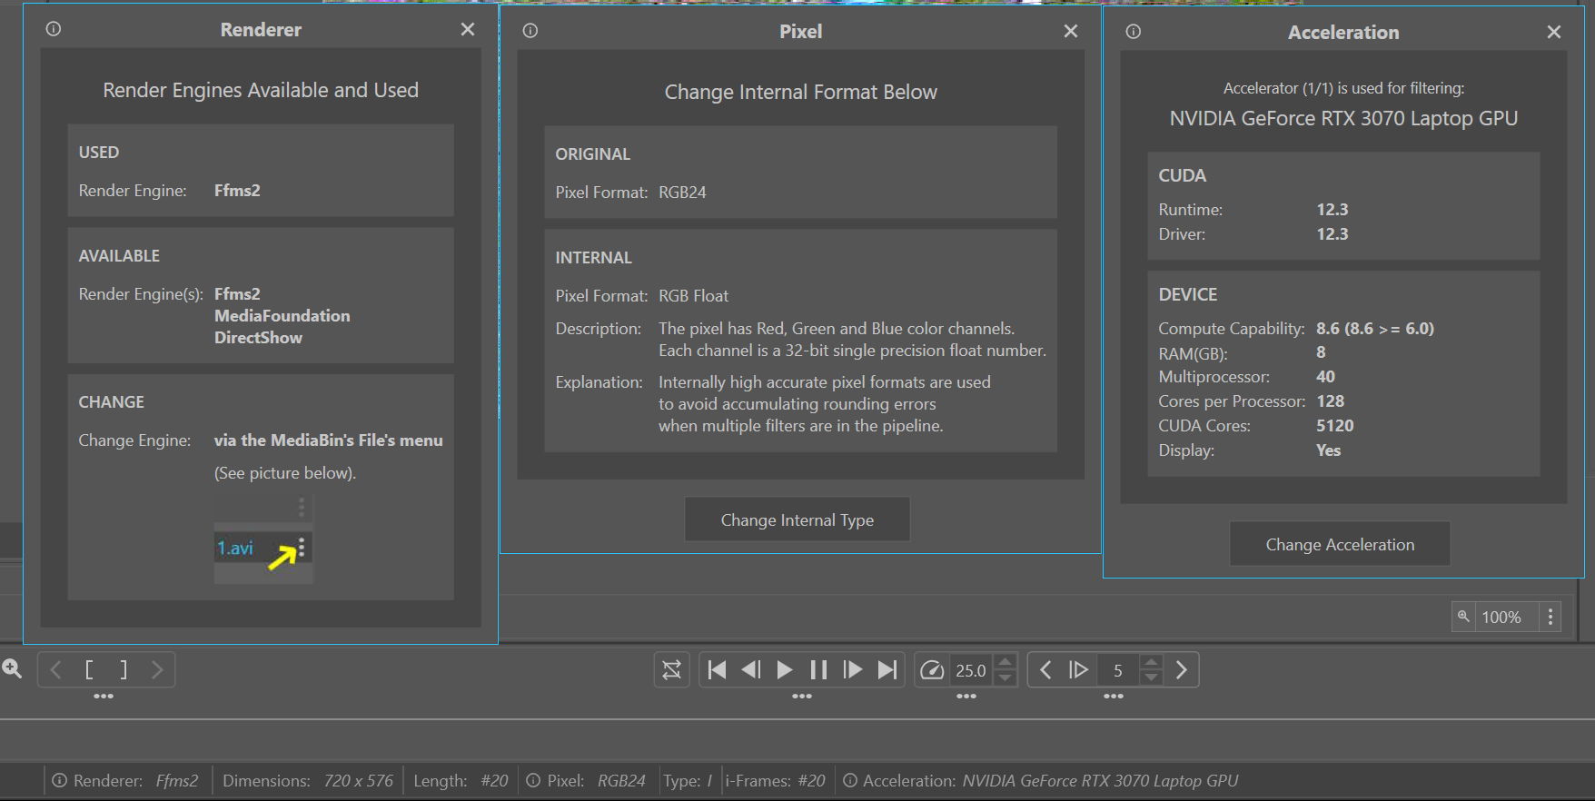Step forward with the right chevron after 5
The width and height of the screenshot is (1595, 801).
coord(1182,670)
